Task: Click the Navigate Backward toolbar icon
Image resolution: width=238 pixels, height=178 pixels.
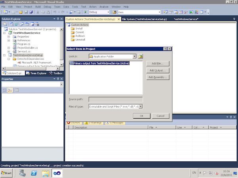Action: point(71,12)
